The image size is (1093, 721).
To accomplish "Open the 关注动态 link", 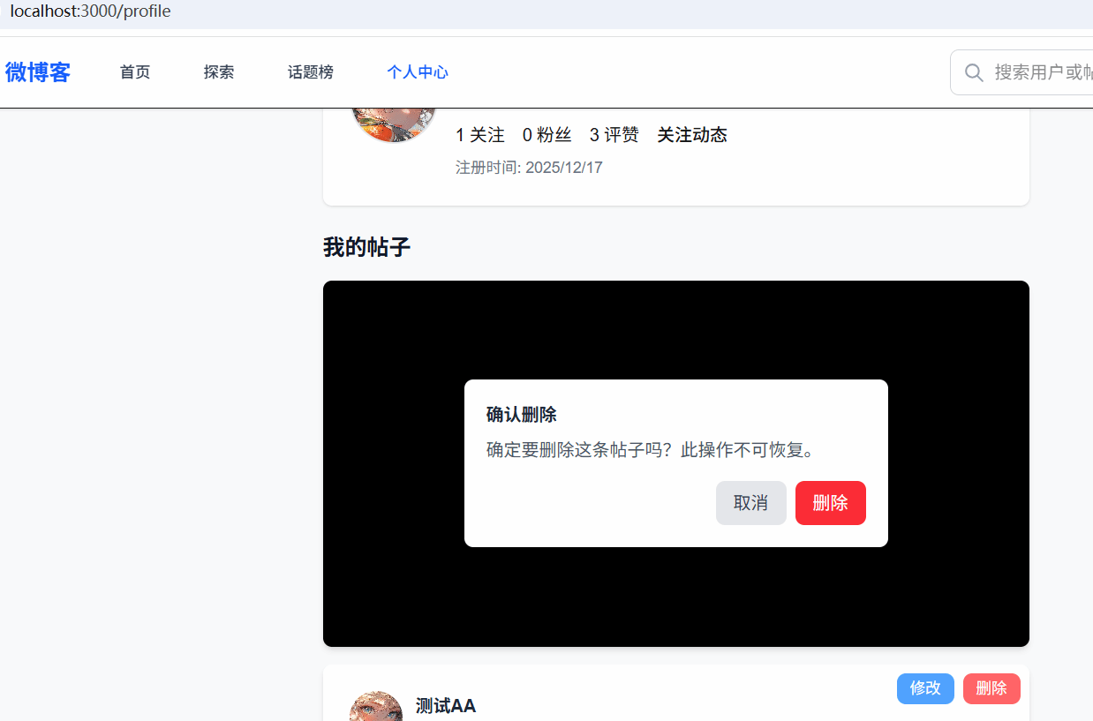I will 692,135.
